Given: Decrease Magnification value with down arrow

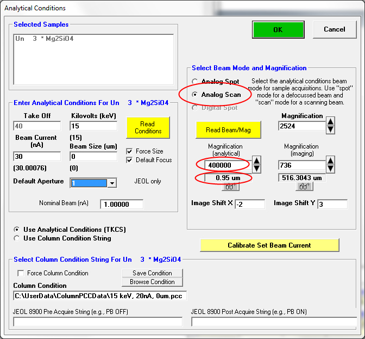Looking at the screenshot, I should coord(330,130).
